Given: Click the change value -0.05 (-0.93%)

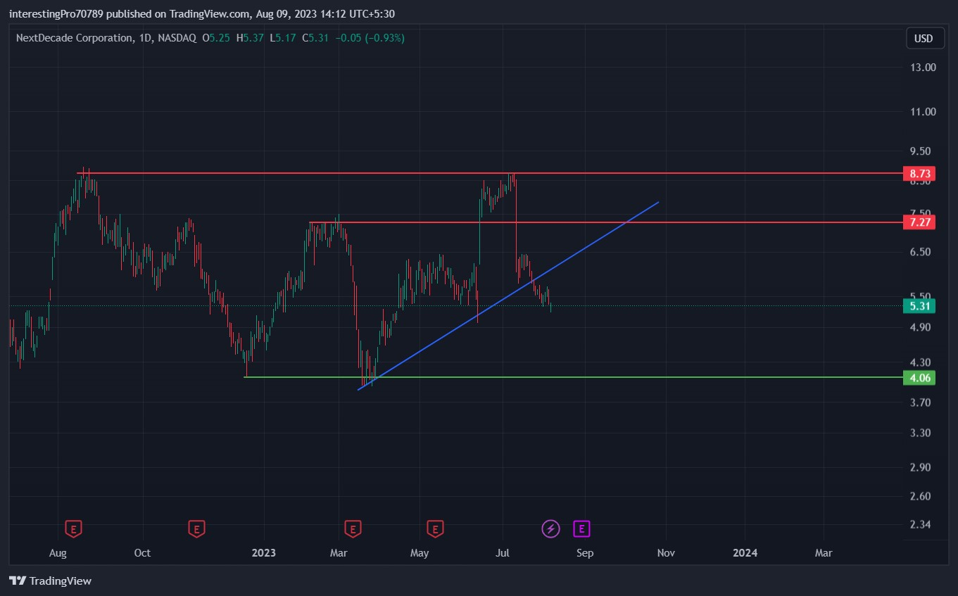Looking at the screenshot, I should (x=370, y=38).
